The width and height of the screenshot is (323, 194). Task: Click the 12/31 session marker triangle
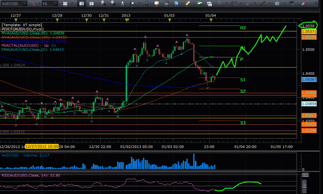(x=104, y=20)
